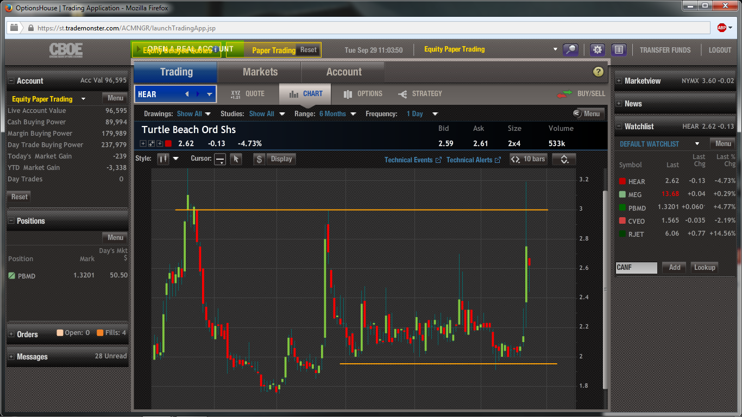The width and height of the screenshot is (742, 417).
Task: Open the Range 6 Months dropdown
Action: [x=337, y=114]
